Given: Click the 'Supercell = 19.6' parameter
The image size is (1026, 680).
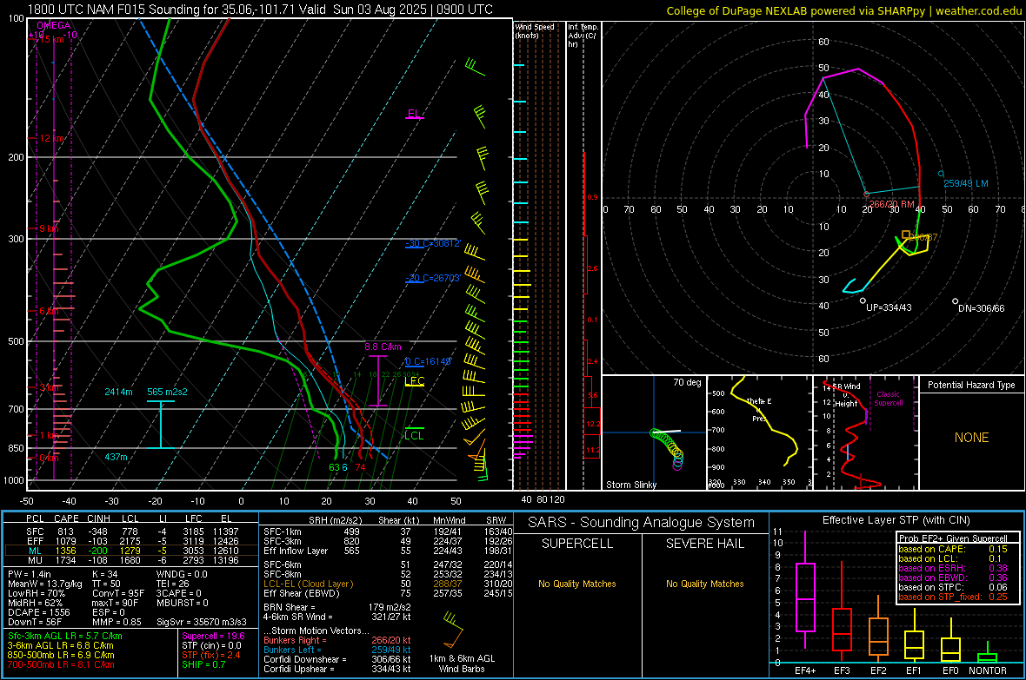Looking at the screenshot, I should 213,636.
